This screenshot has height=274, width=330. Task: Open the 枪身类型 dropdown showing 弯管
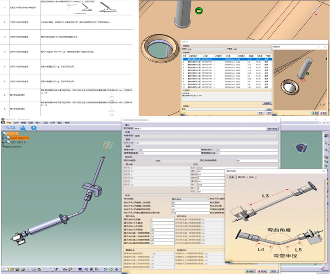pyautogui.click(x=206, y=136)
